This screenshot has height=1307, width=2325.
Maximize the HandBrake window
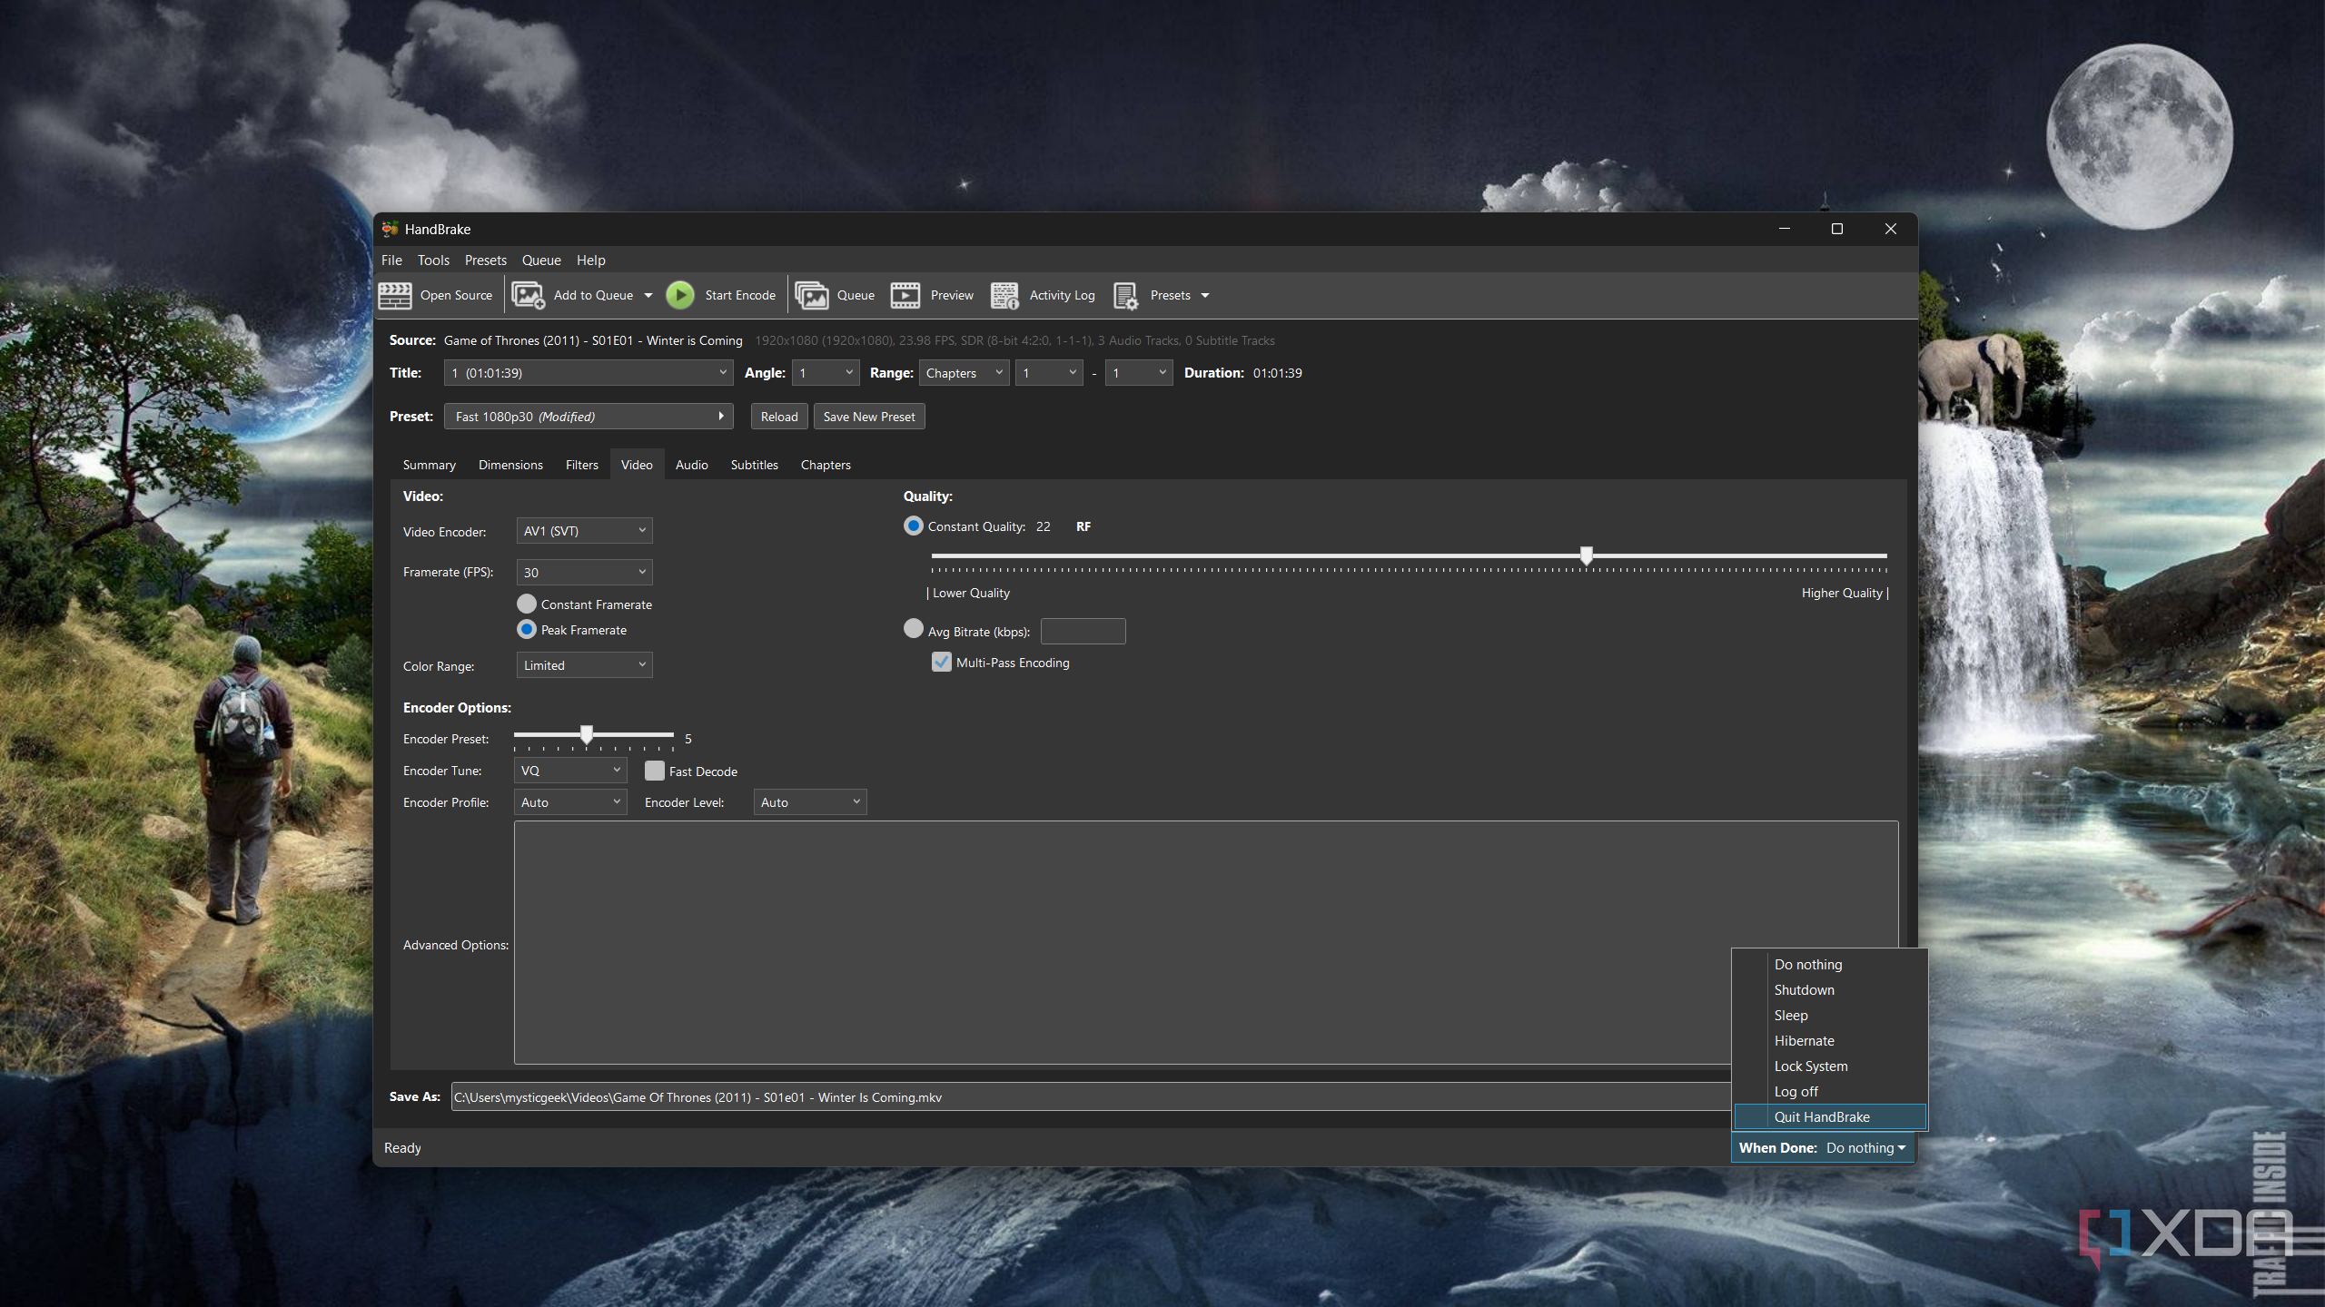click(1837, 229)
